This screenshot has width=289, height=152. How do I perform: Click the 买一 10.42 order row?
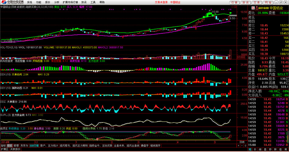(268, 38)
